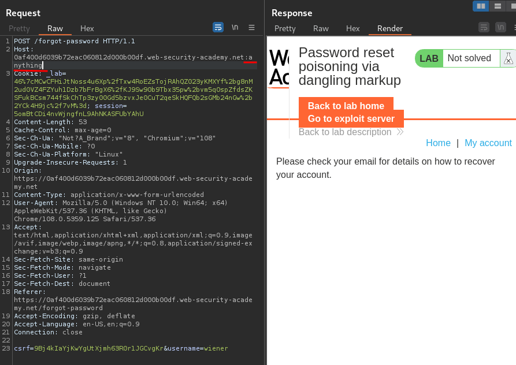Click the Cache-Control: max-age=0 header
Screen dimensions: 516x365
click(x=62, y=130)
